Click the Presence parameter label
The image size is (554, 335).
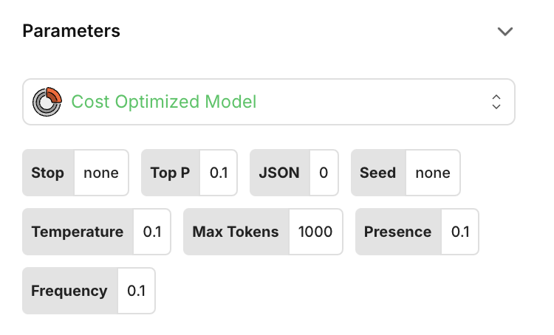[397, 232]
